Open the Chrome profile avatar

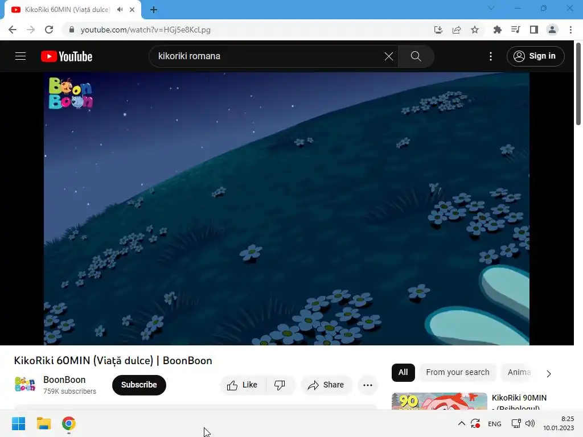click(552, 30)
